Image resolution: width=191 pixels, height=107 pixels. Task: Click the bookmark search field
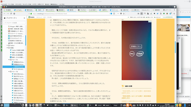[x=15, y=23]
